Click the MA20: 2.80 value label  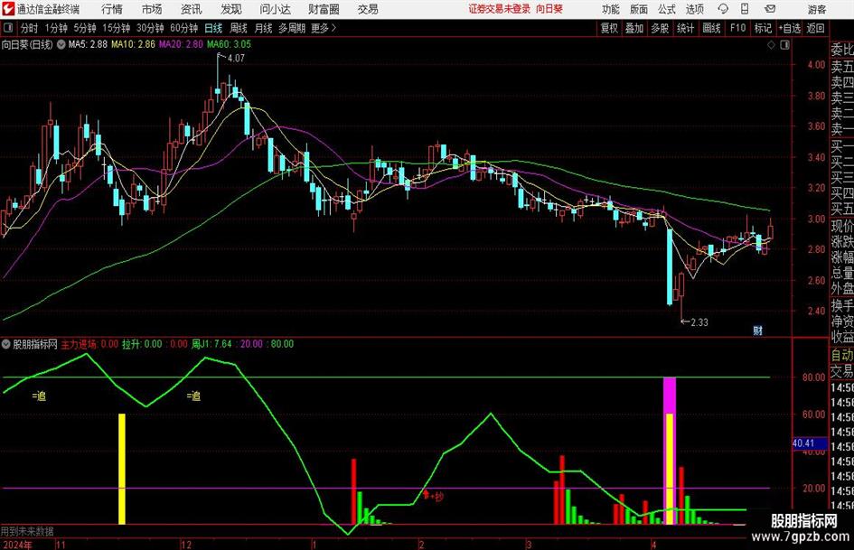(181, 44)
